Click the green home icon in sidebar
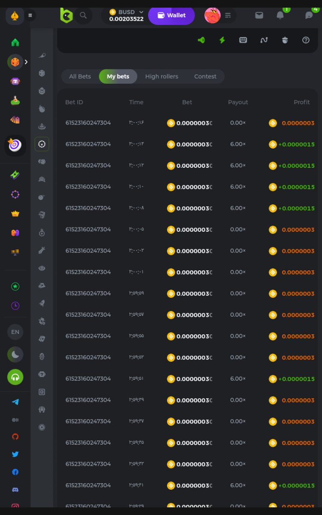This screenshot has height=515, width=322. [x=15, y=42]
